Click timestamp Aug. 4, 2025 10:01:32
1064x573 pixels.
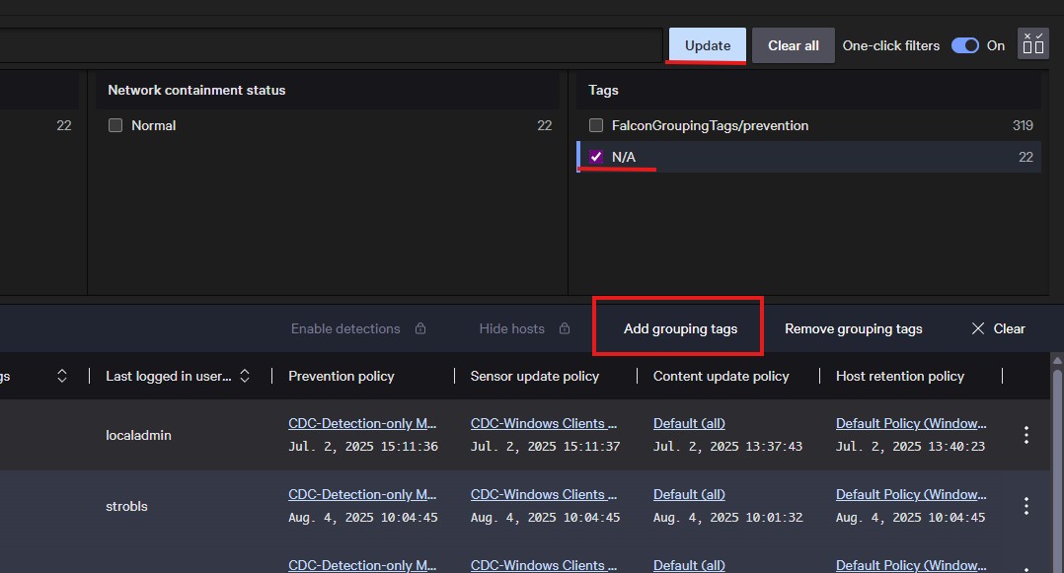[x=727, y=518]
